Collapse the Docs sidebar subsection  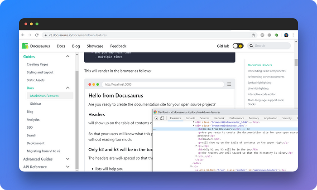(68, 88)
